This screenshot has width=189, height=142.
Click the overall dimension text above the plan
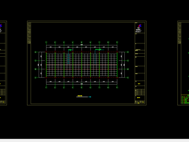pyautogui.click(x=82, y=45)
